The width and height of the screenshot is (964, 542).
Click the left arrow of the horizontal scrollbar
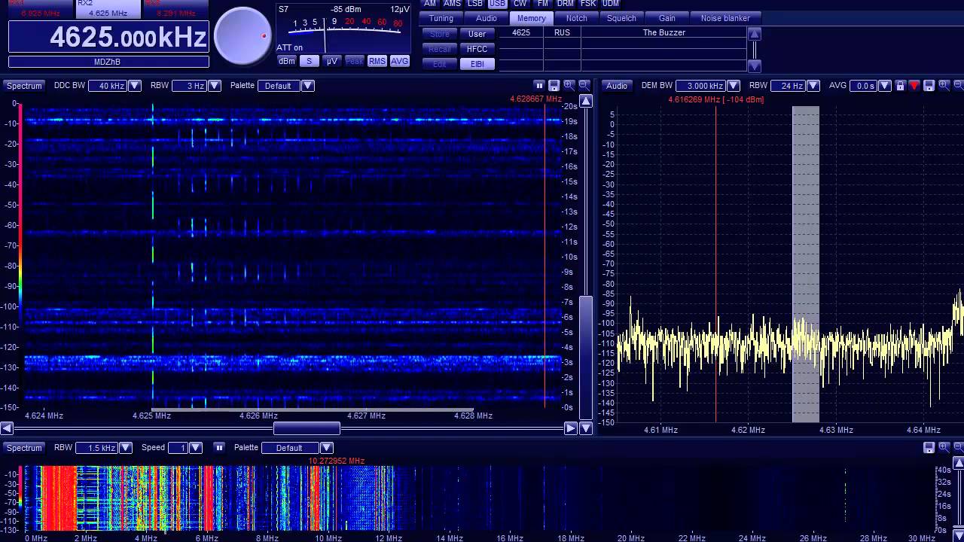point(7,428)
